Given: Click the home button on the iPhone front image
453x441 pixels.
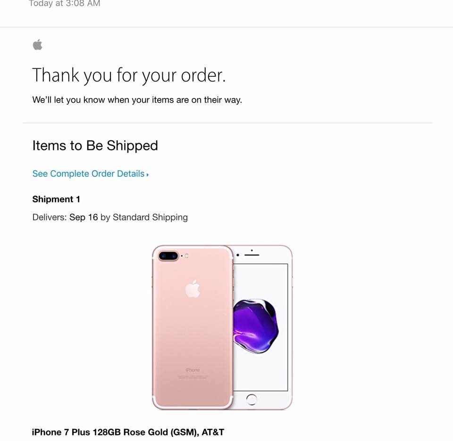Looking at the screenshot, I should [x=252, y=399].
